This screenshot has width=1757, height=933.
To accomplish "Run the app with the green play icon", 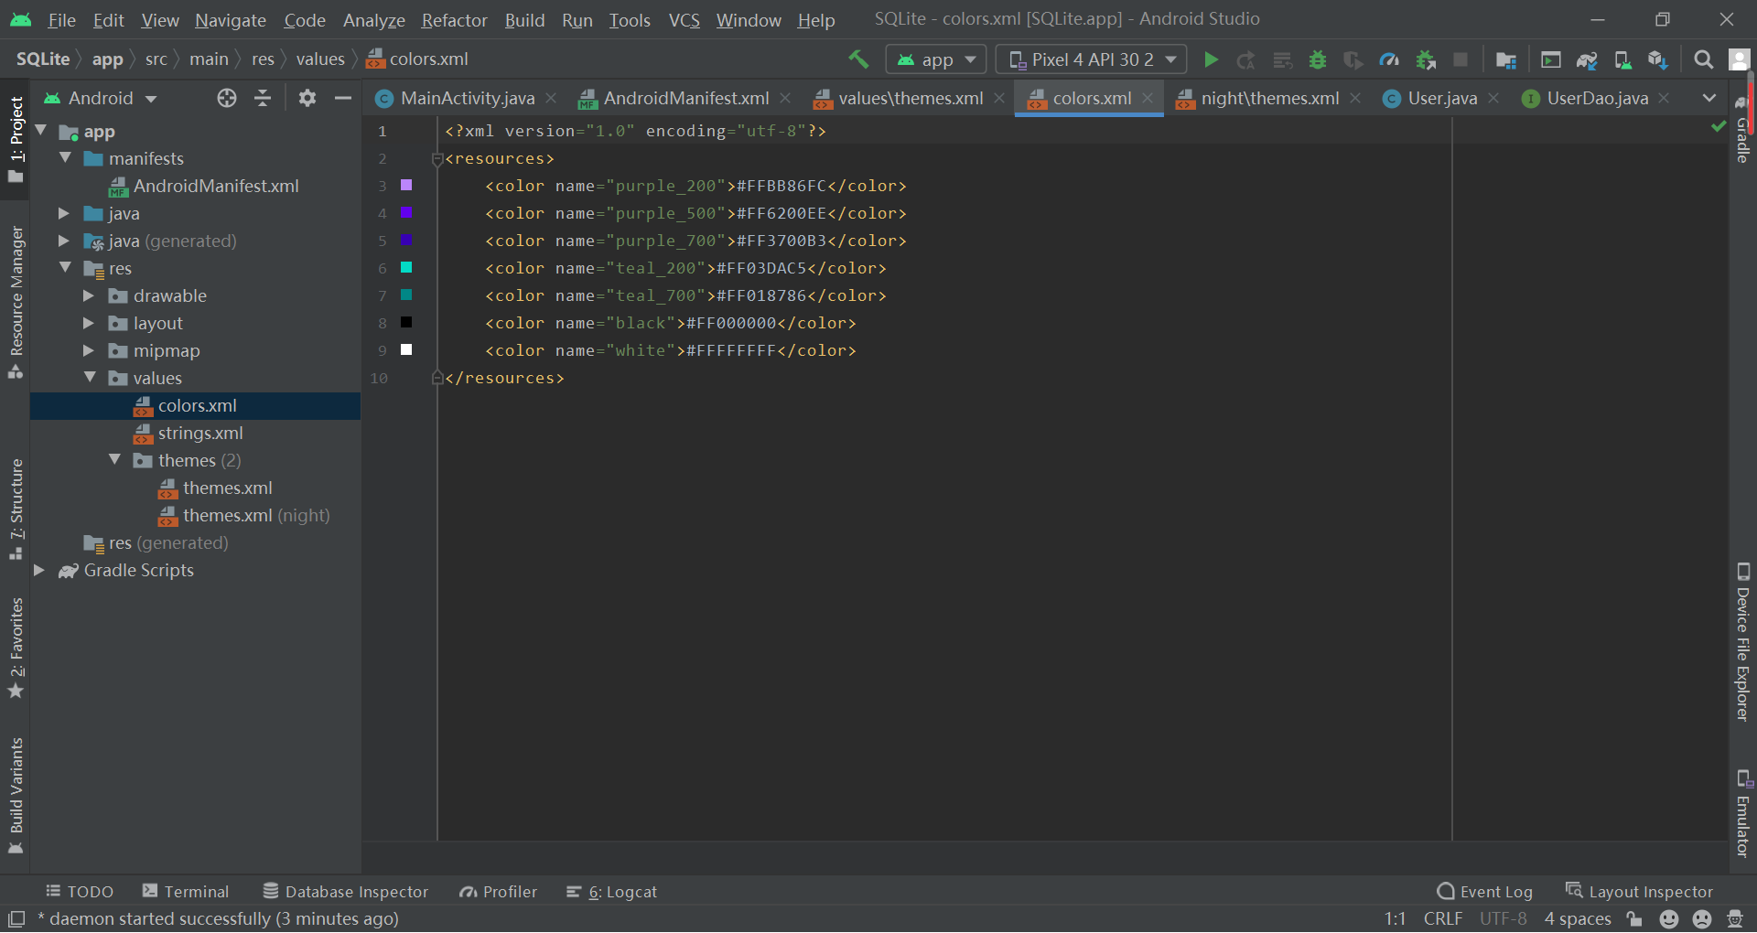I will click(x=1210, y=59).
